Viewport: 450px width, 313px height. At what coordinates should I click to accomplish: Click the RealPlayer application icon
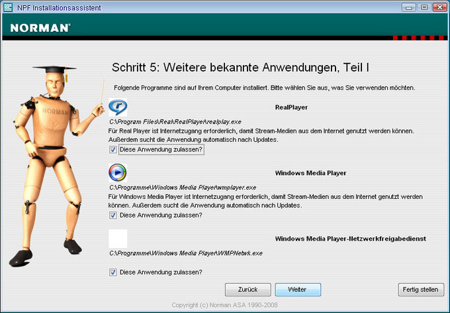[118, 107]
